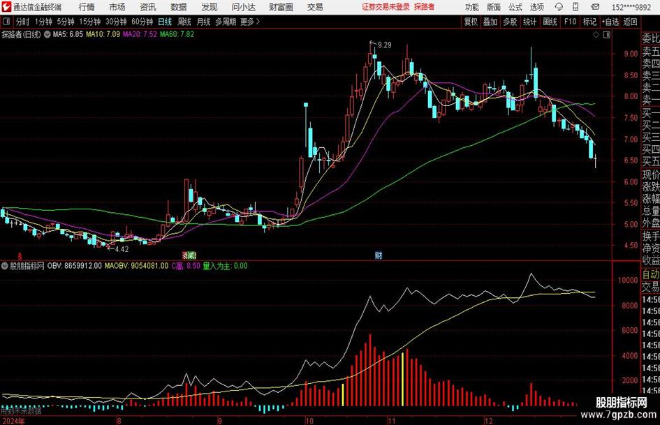The height and width of the screenshot is (425, 660).
Task: Add stock with +自选 button
Action: [x=610, y=22]
